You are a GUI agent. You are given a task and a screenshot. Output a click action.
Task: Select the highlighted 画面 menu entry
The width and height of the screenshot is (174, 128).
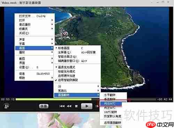point(34,48)
